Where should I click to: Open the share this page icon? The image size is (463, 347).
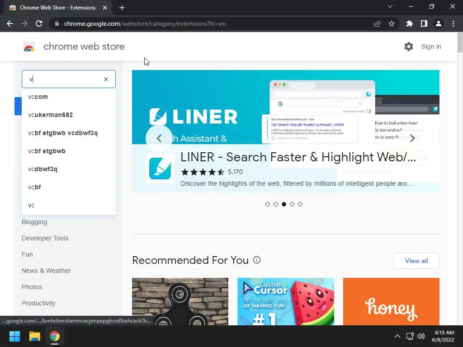click(377, 23)
